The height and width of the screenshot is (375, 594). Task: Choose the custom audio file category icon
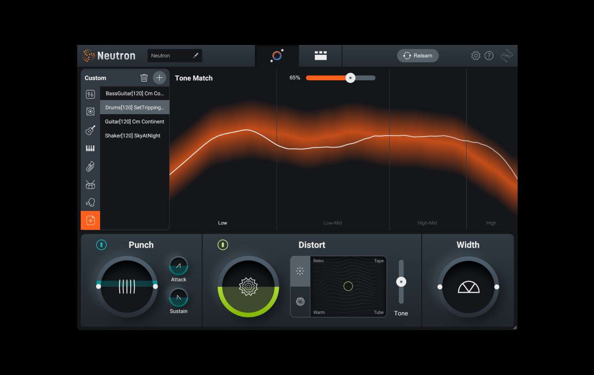tap(90, 220)
